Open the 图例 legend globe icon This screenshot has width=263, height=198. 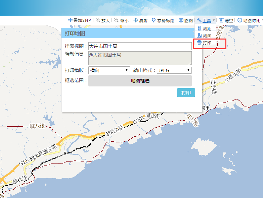181,20
